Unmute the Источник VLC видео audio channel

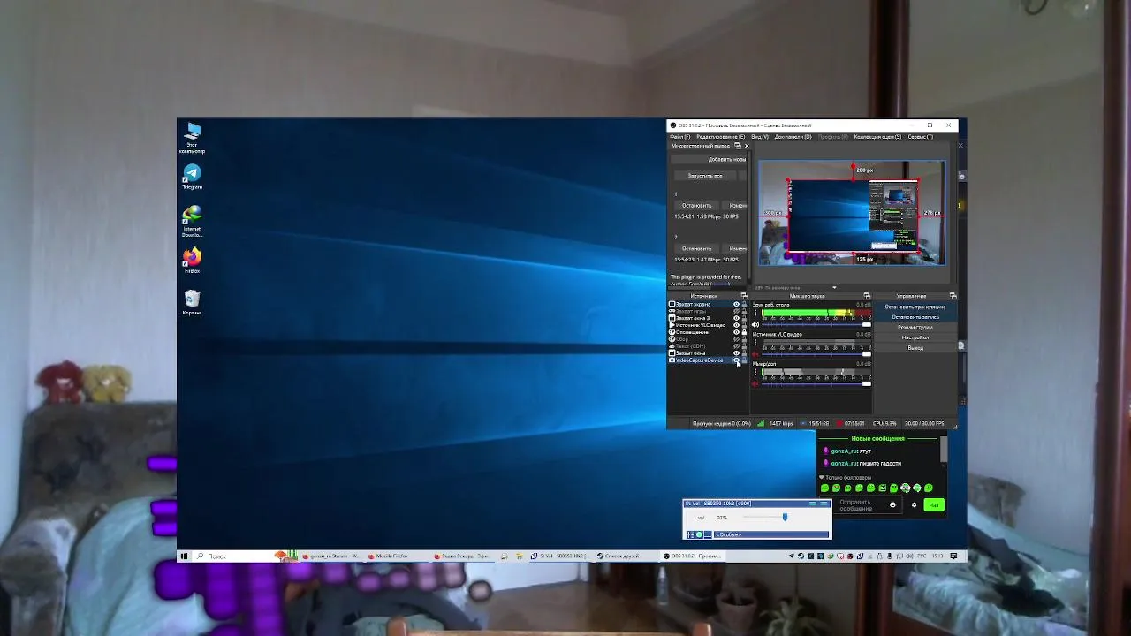pyautogui.click(x=755, y=354)
